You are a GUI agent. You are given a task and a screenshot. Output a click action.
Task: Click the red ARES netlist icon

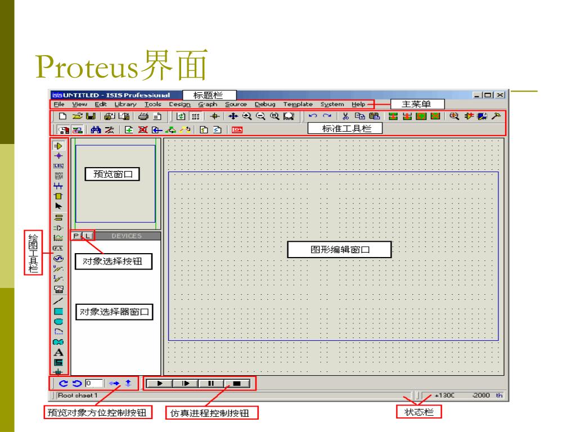tap(237, 130)
